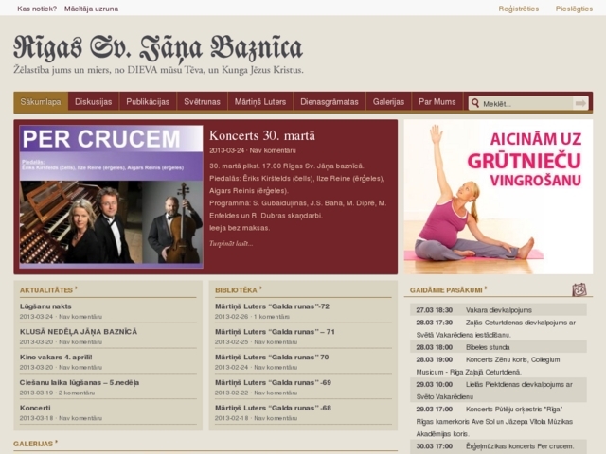Open the Mārtiņš Luters section
Screen dimensions: 606x454
tap(260, 102)
